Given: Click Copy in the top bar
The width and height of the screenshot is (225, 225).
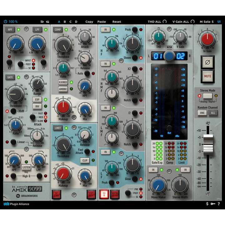Looking at the screenshot, I should (89, 22).
